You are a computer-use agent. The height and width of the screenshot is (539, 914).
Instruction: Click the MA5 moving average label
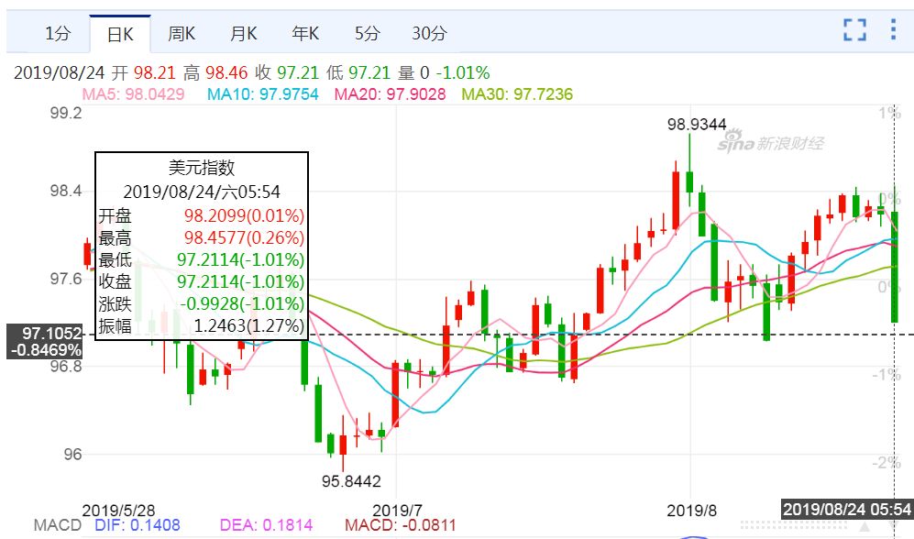(135, 93)
